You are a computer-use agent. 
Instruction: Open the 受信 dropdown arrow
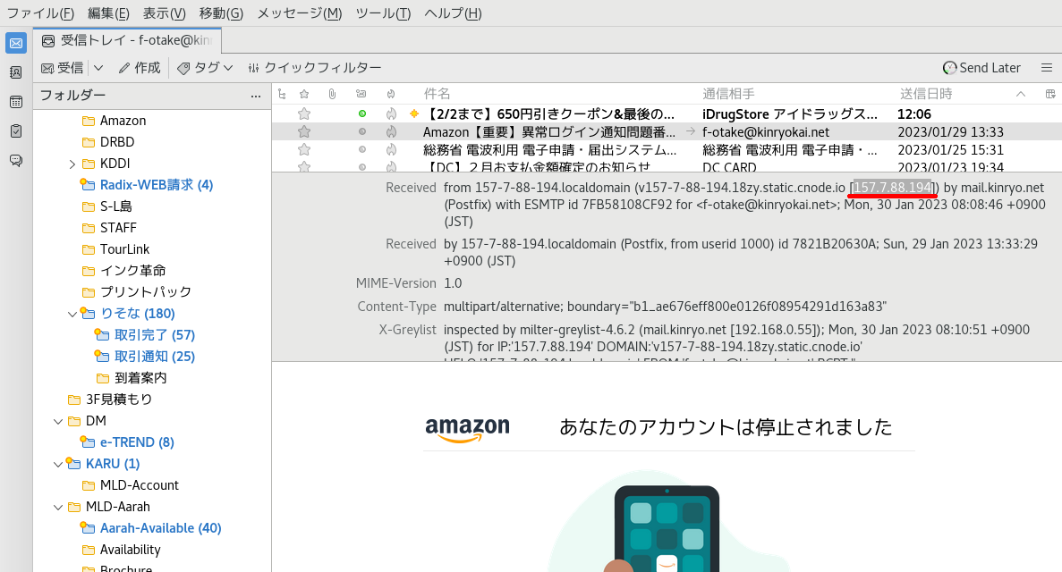coord(98,68)
